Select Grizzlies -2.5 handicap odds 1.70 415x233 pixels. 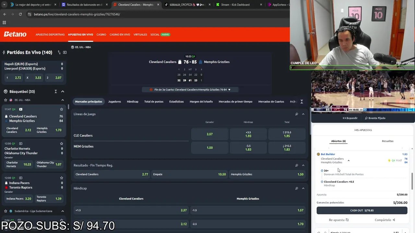click(x=248, y=224)
